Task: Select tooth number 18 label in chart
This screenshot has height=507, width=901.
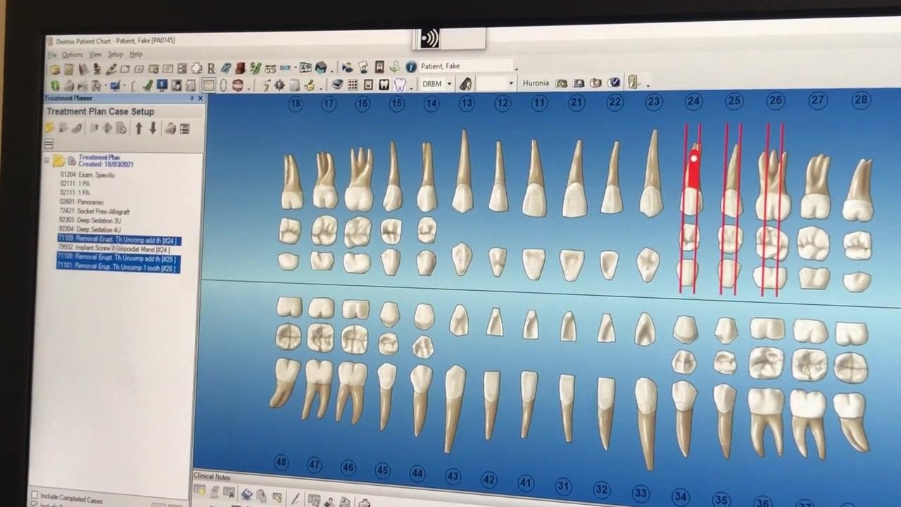Action: (296, 104)
